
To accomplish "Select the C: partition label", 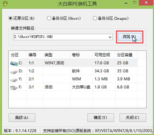I will pos(20,63).
